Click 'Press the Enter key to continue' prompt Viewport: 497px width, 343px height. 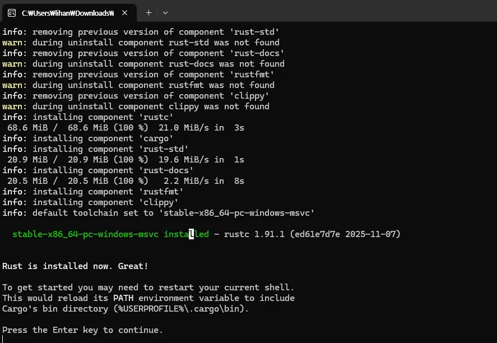(x=83, y=330)
